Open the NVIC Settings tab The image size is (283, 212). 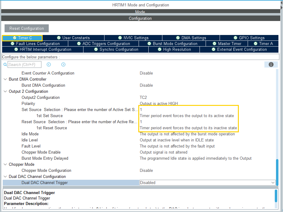coord(133,38)
